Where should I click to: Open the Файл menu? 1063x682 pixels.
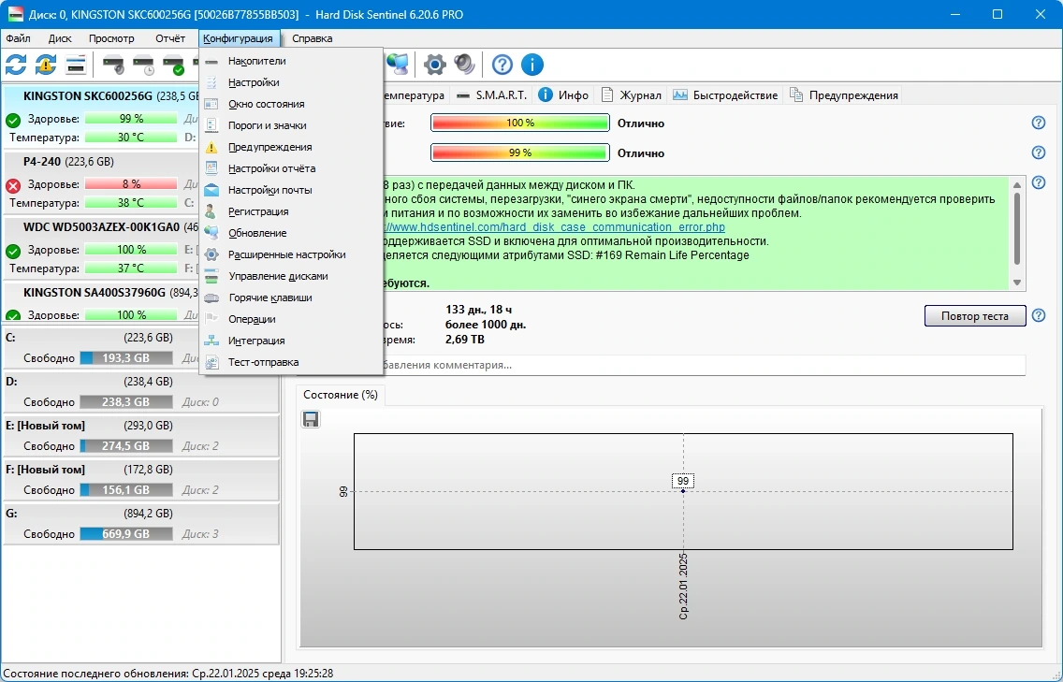pyautogui.click(x=19, y=38)
